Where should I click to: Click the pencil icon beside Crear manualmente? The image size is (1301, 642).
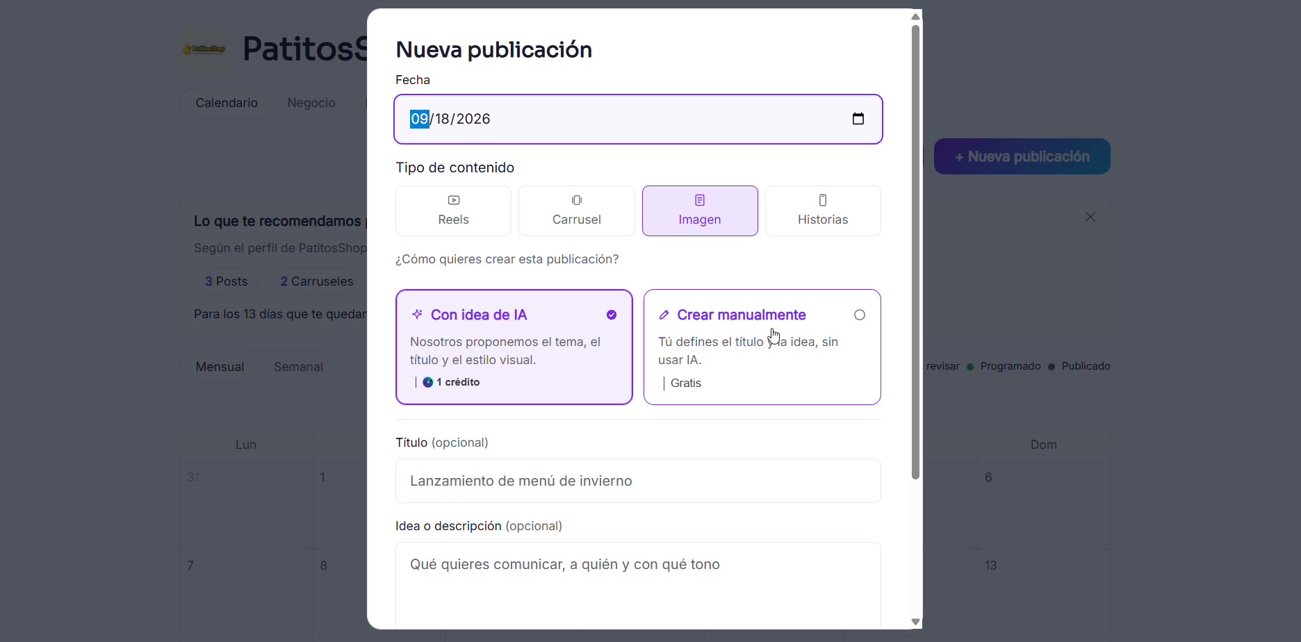point(664,315)
